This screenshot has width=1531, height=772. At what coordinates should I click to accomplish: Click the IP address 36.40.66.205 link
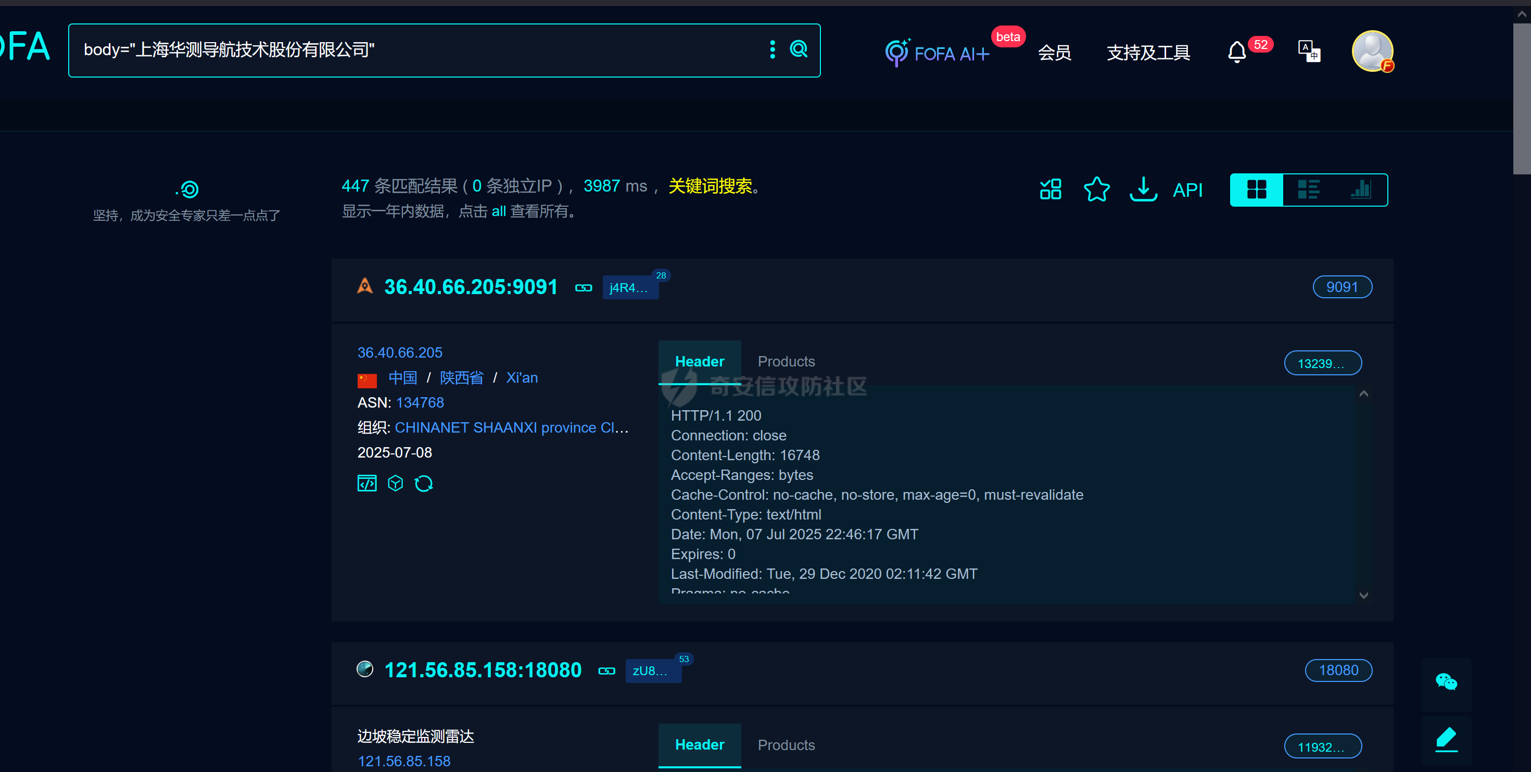pyautogui.click(x=399, y=352)
